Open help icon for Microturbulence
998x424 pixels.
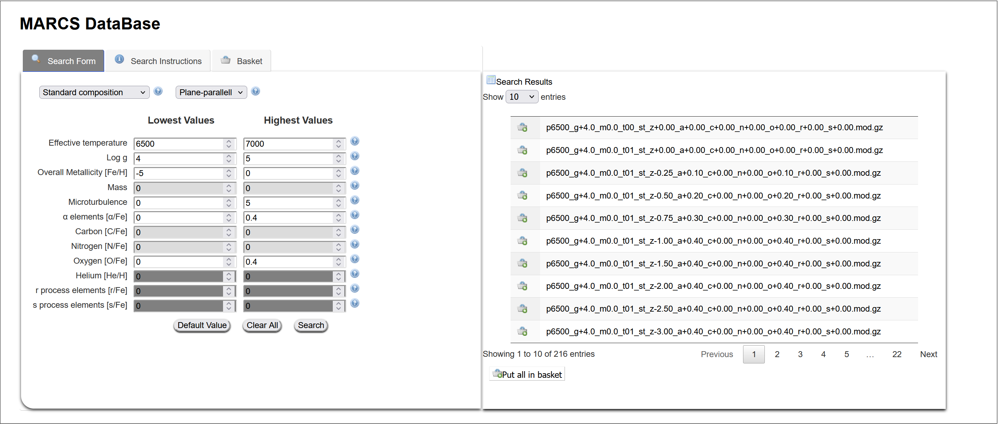point(355,200)
